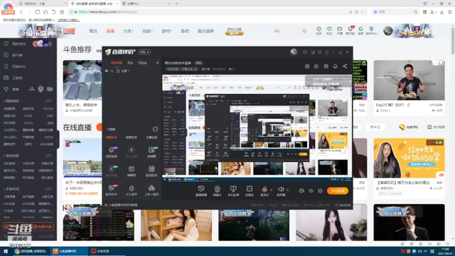This screenshot has width=455, height=256.
Task: Edit the stream title via modify button
Action: coord(198,63)
